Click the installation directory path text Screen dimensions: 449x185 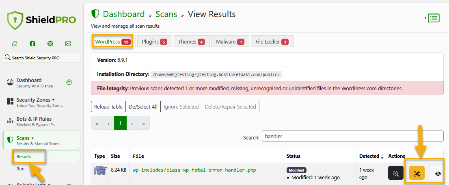point(216,74)
